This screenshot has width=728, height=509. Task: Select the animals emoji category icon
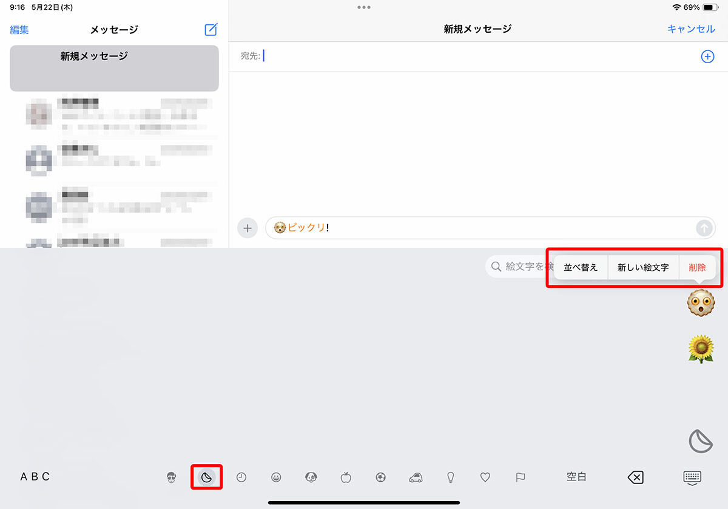pos(311,477)
